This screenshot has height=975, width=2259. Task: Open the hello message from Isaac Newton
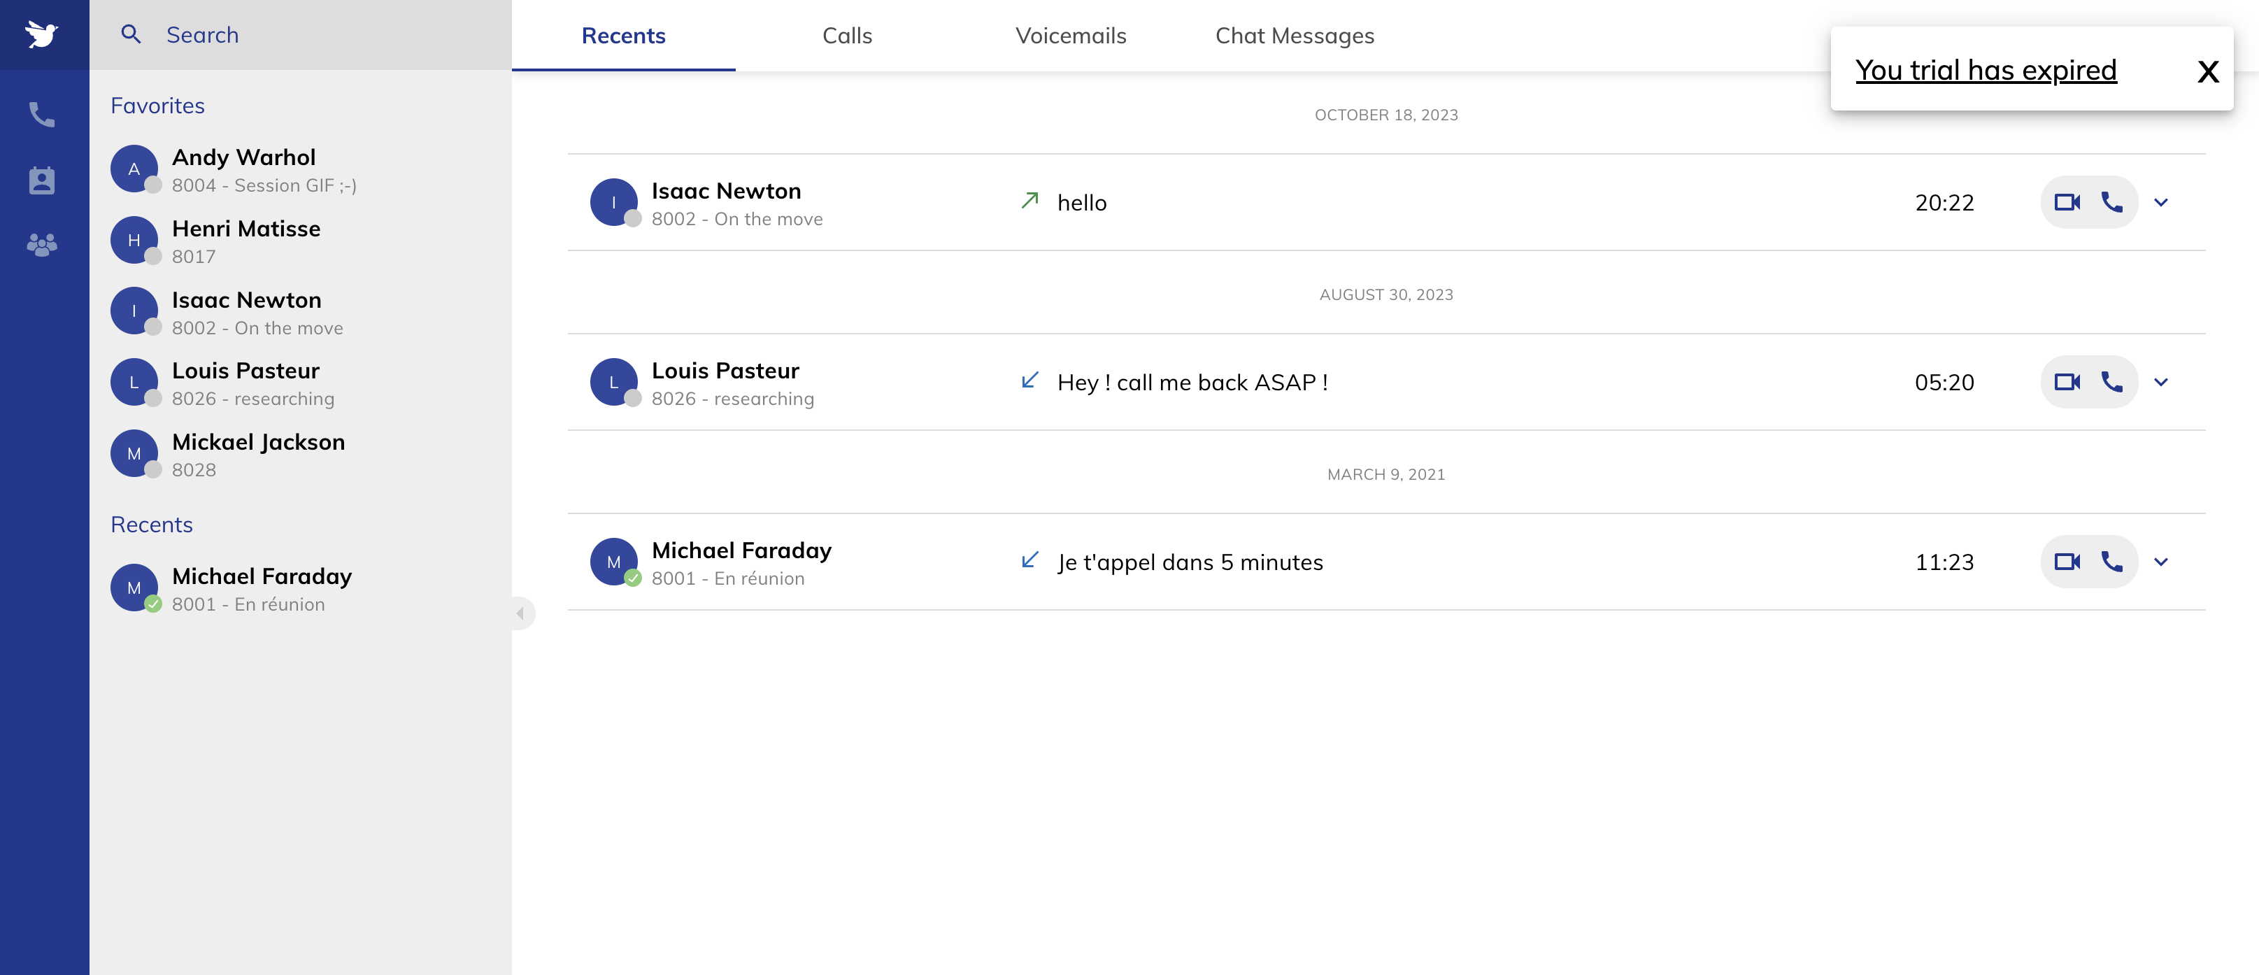pyautogui.click(x=1082, y=203)
